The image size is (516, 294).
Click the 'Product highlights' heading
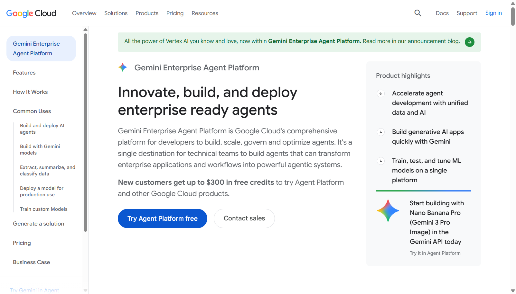403,76
